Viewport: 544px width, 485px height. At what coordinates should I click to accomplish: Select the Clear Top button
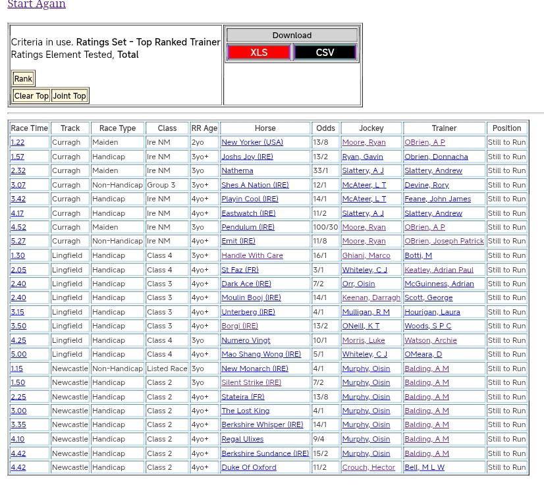pos(32,96)
